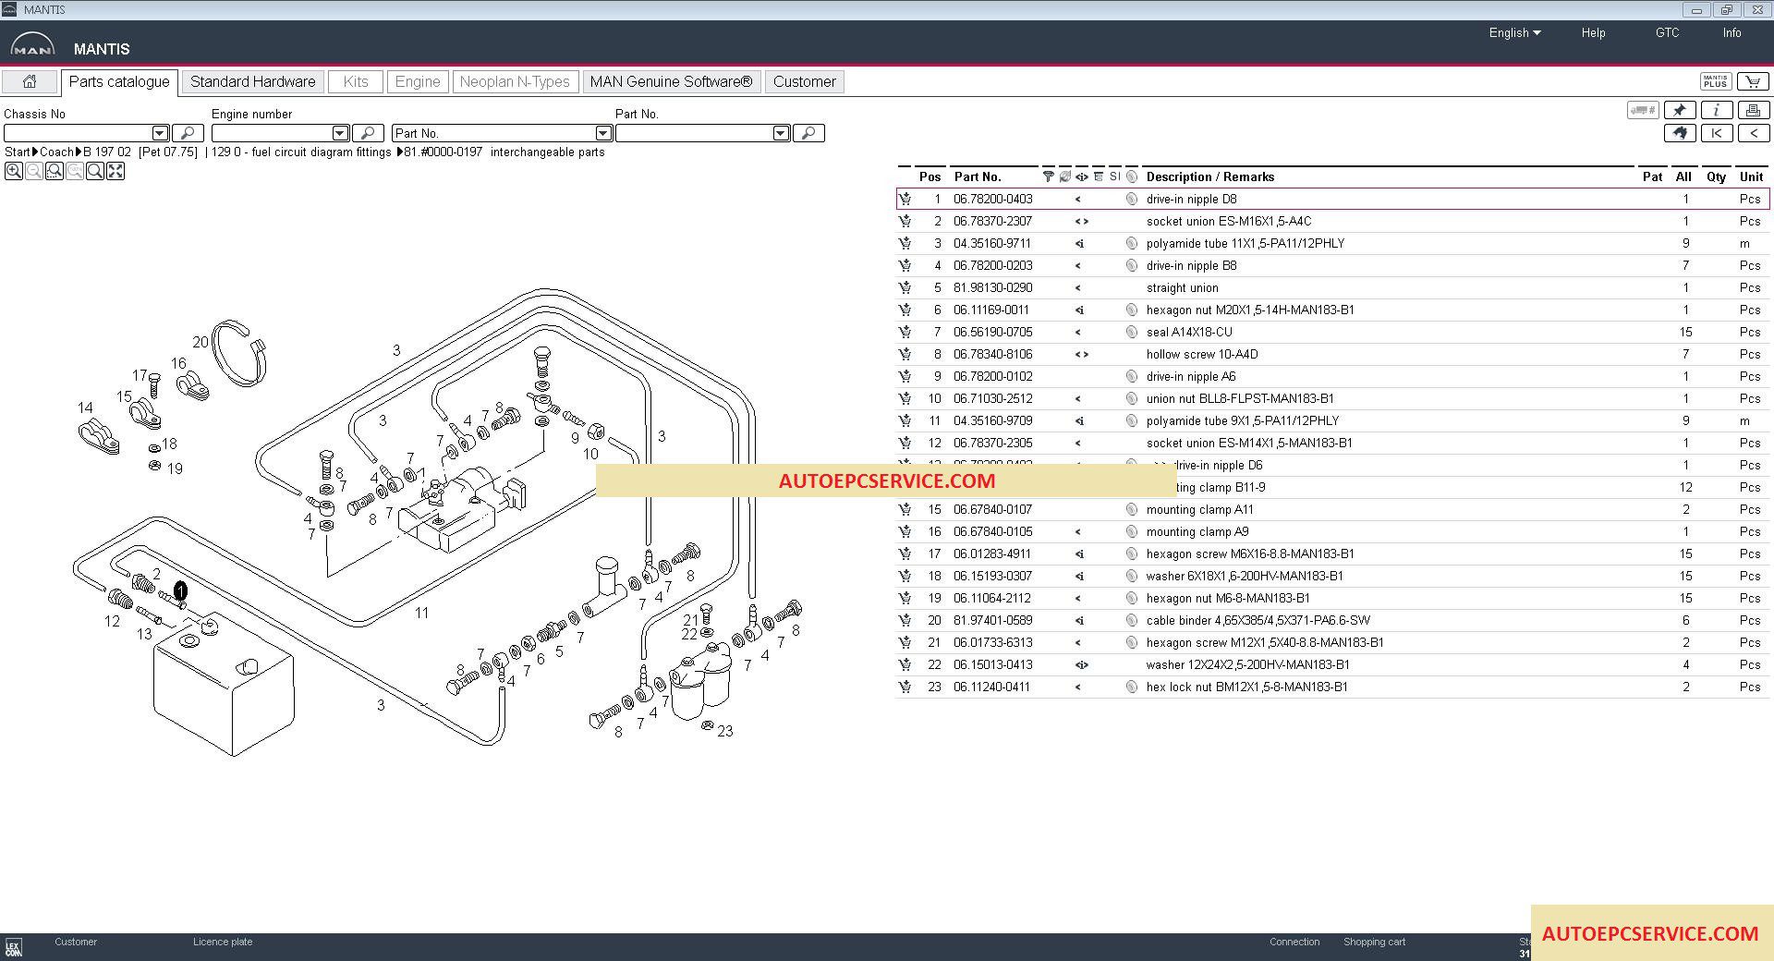Click the filter column header icon
This screenshot has width=1774, height=961.
pyautogui.click(x=1048, y=176)
